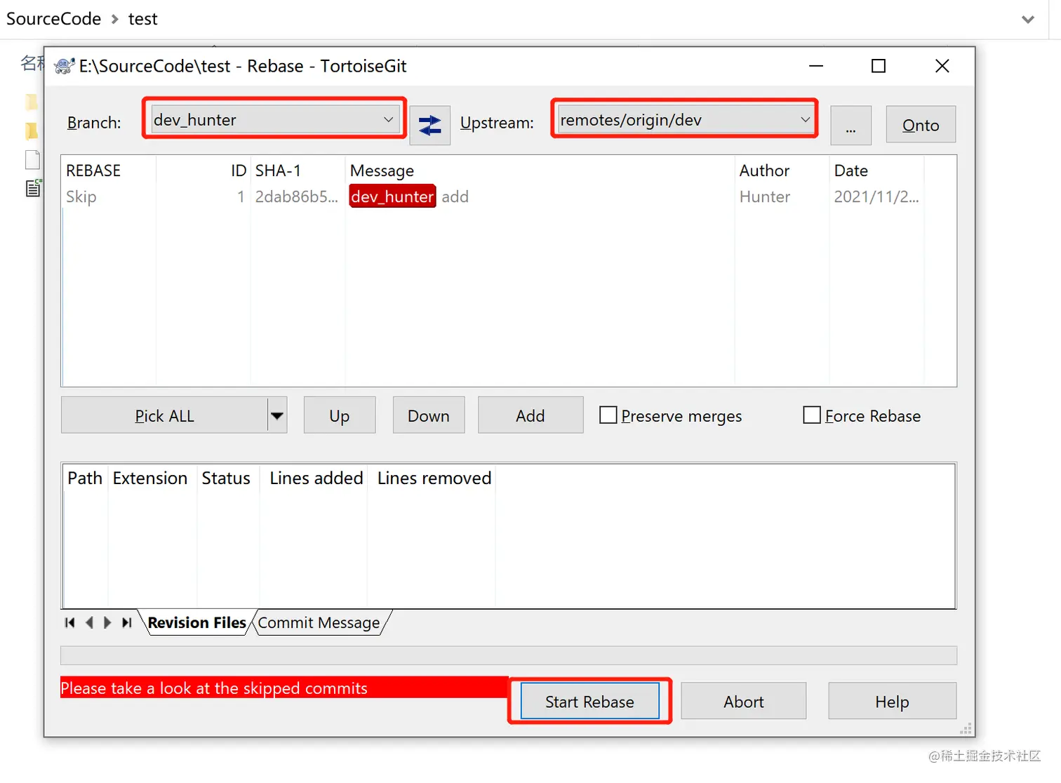Click test in the Explorer breadcrumb
Image resolution: width=1061 pixels, height=783 pixels.
point(143,19)
